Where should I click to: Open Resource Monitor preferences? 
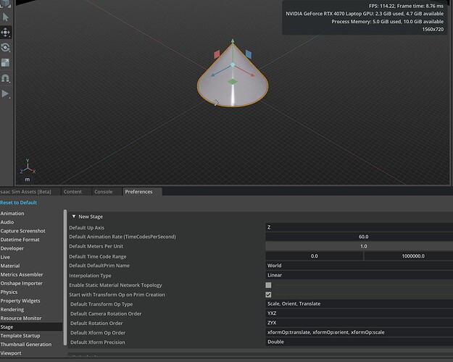pyautogui.click(x=21, y=318)
